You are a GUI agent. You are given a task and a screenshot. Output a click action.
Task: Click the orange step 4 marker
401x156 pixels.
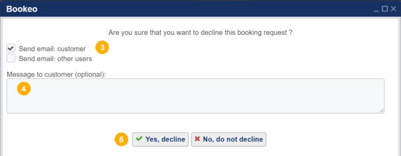point(24,89)
